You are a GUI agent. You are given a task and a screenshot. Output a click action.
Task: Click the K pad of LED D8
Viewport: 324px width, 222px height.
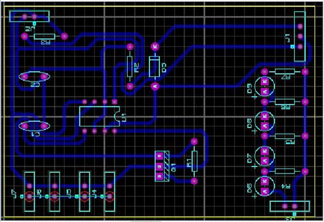click(265, 116)
